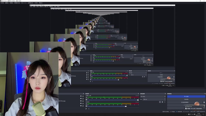Increase transition duration with the up arrow
206x116 pixels.
pyautogui.click(x=165, y=99)
